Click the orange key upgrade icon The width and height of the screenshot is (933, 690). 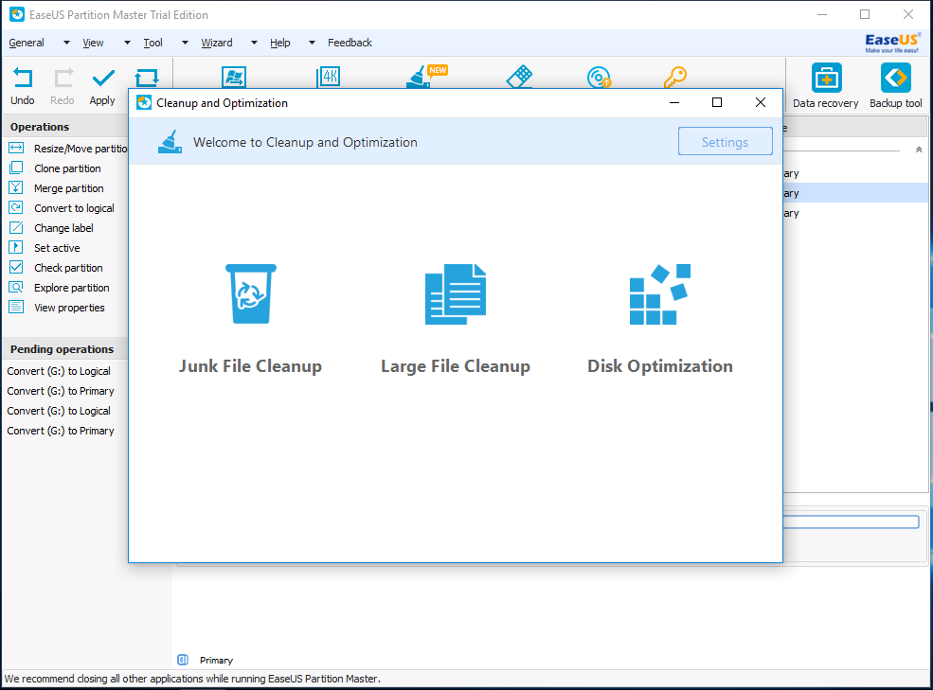click(x=675, y=77)
